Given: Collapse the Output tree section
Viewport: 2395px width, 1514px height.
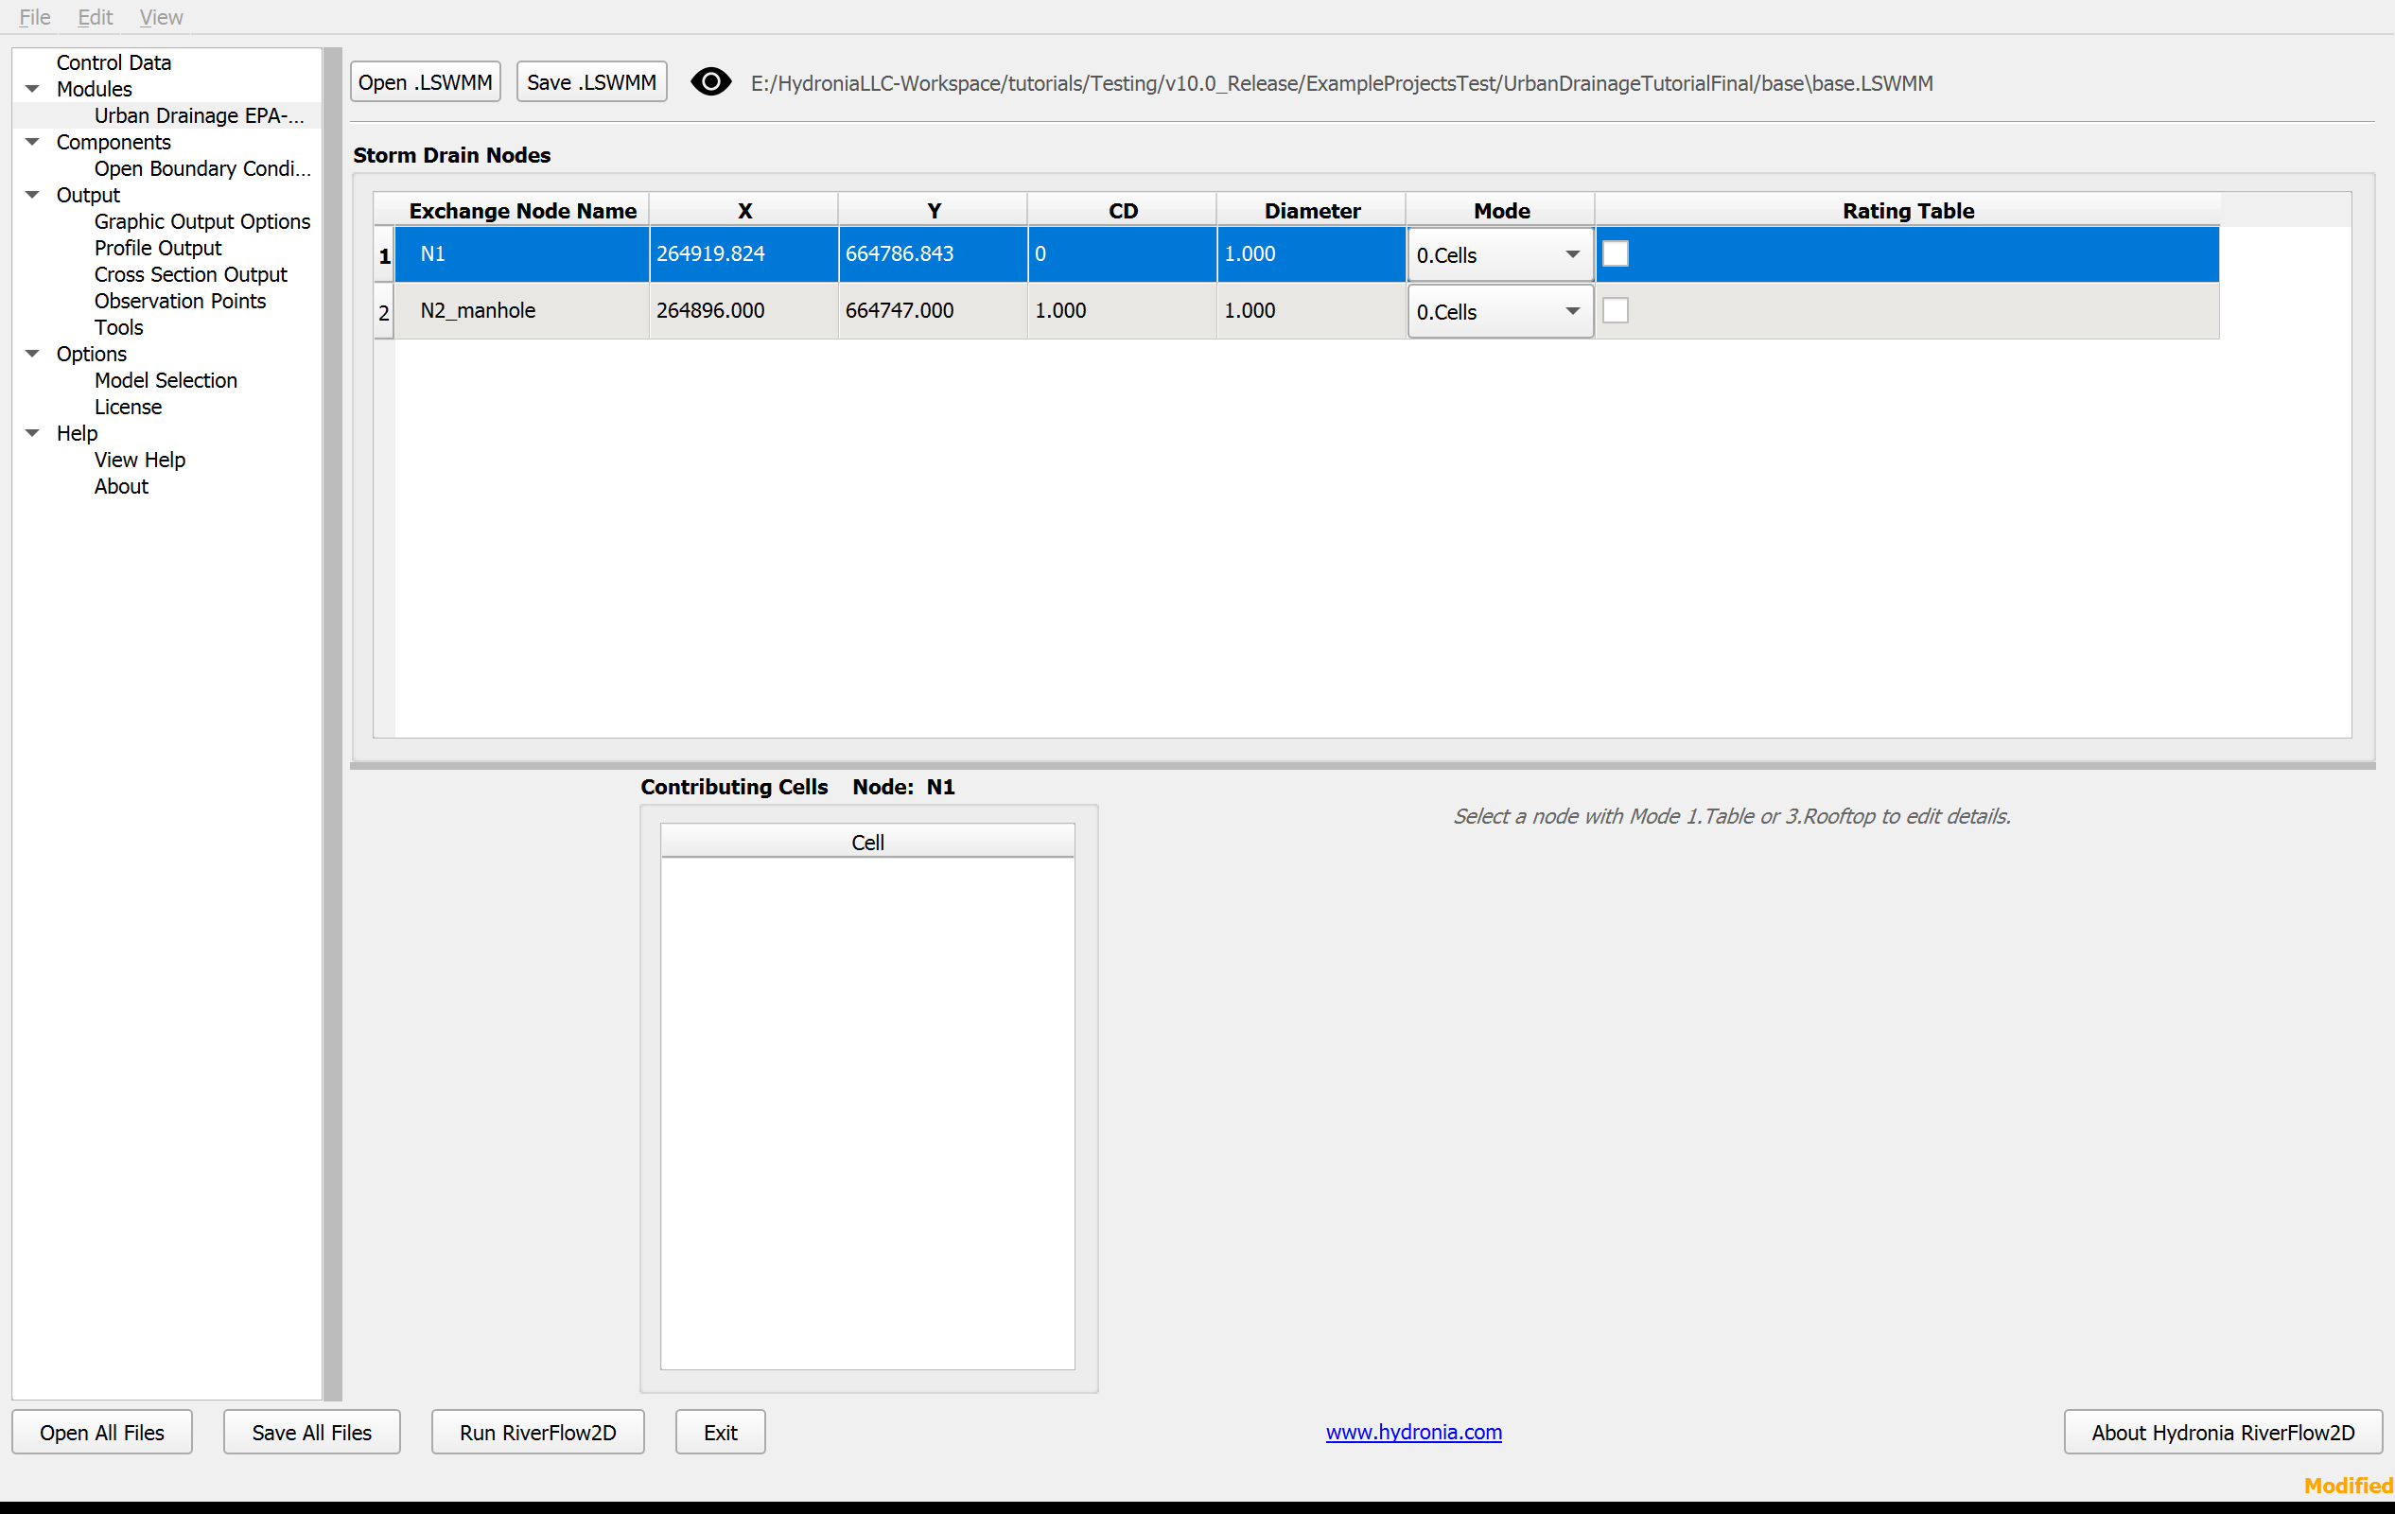Looking at the screenshot, I should [32, 195].
